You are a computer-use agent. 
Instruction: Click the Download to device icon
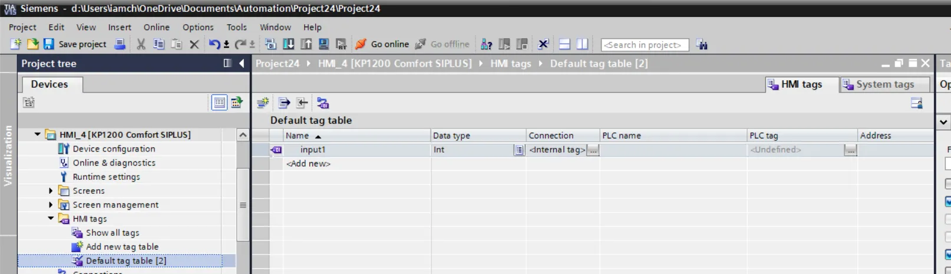click(x=288, y=44)
